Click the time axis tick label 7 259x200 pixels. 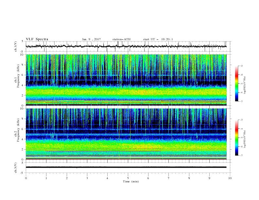[x=169, y=178]
